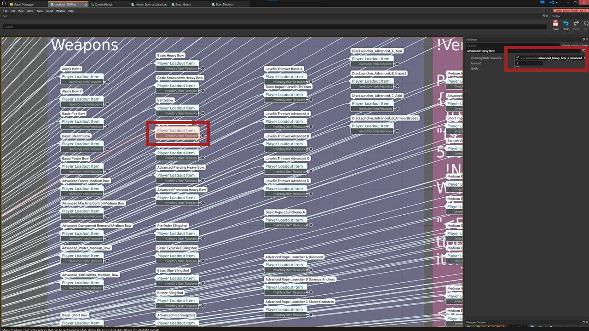
Task: Close the Attributes panel
Action: (587, 40)
